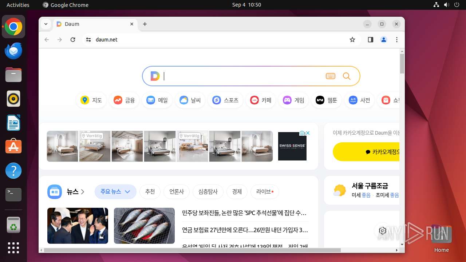Open Chrome three-dot menu
Screen dimensions: 466x262
(397, 40)
